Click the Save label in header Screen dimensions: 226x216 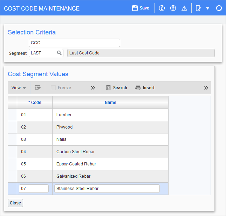144,8
